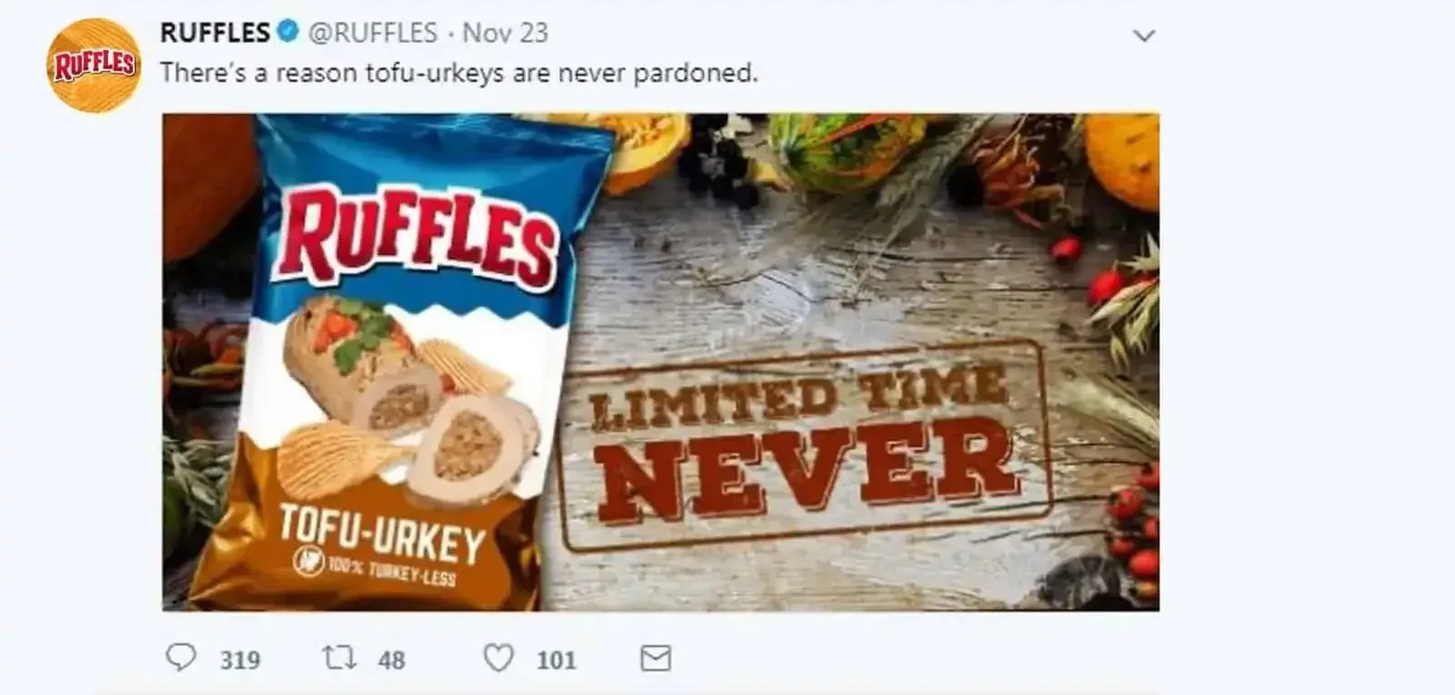Open the Ruffles profile avatar

click(x=94, y=65)
